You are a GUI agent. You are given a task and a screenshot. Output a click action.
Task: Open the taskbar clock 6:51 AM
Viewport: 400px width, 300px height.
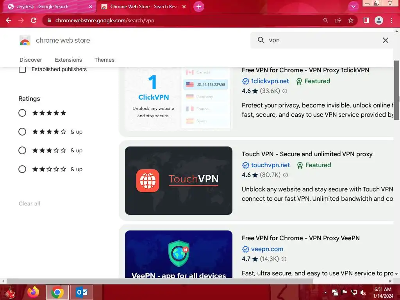tap(383, 293)
